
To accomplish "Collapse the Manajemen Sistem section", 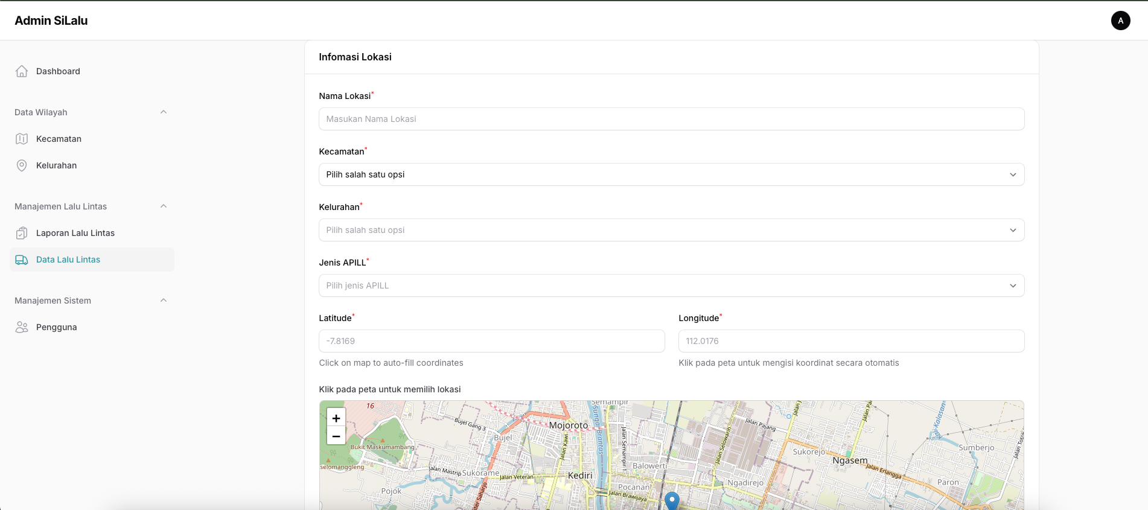I will tap(163, 301).
